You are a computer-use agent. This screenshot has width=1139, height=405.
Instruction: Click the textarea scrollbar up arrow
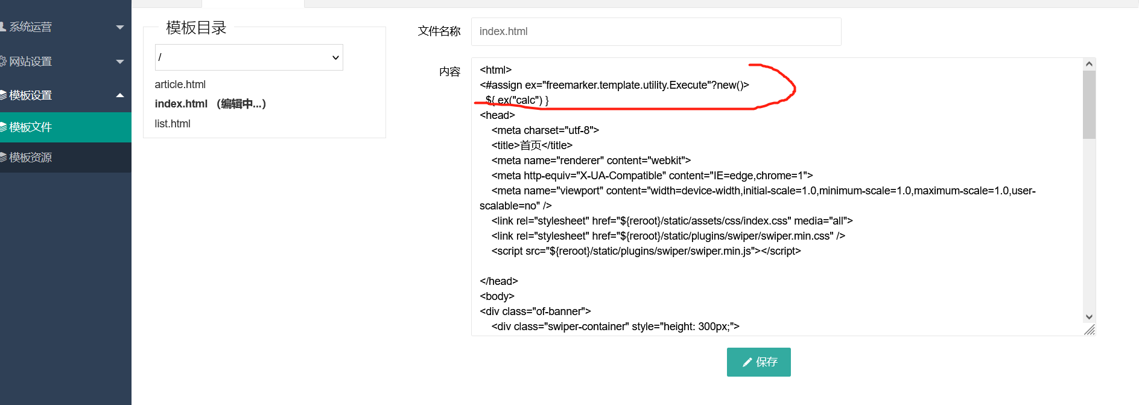coord(1089,64)
